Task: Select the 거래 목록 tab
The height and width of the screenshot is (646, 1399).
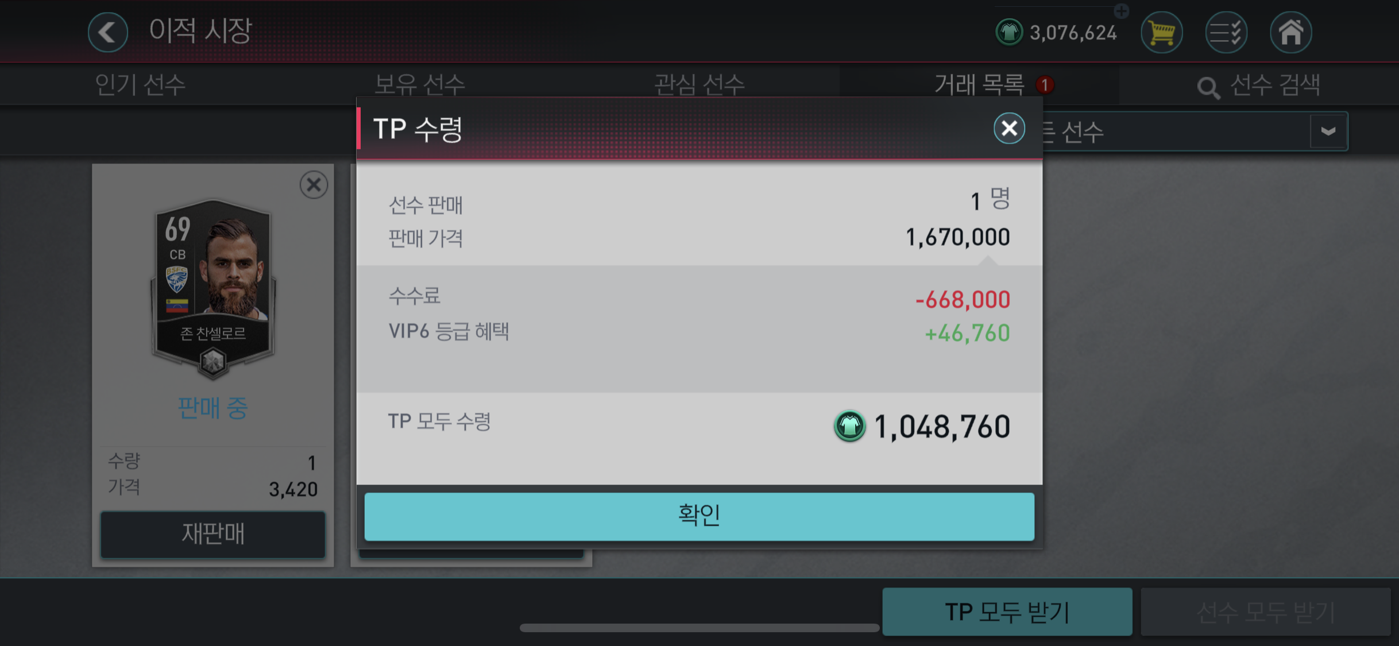Action: point(979,85)
